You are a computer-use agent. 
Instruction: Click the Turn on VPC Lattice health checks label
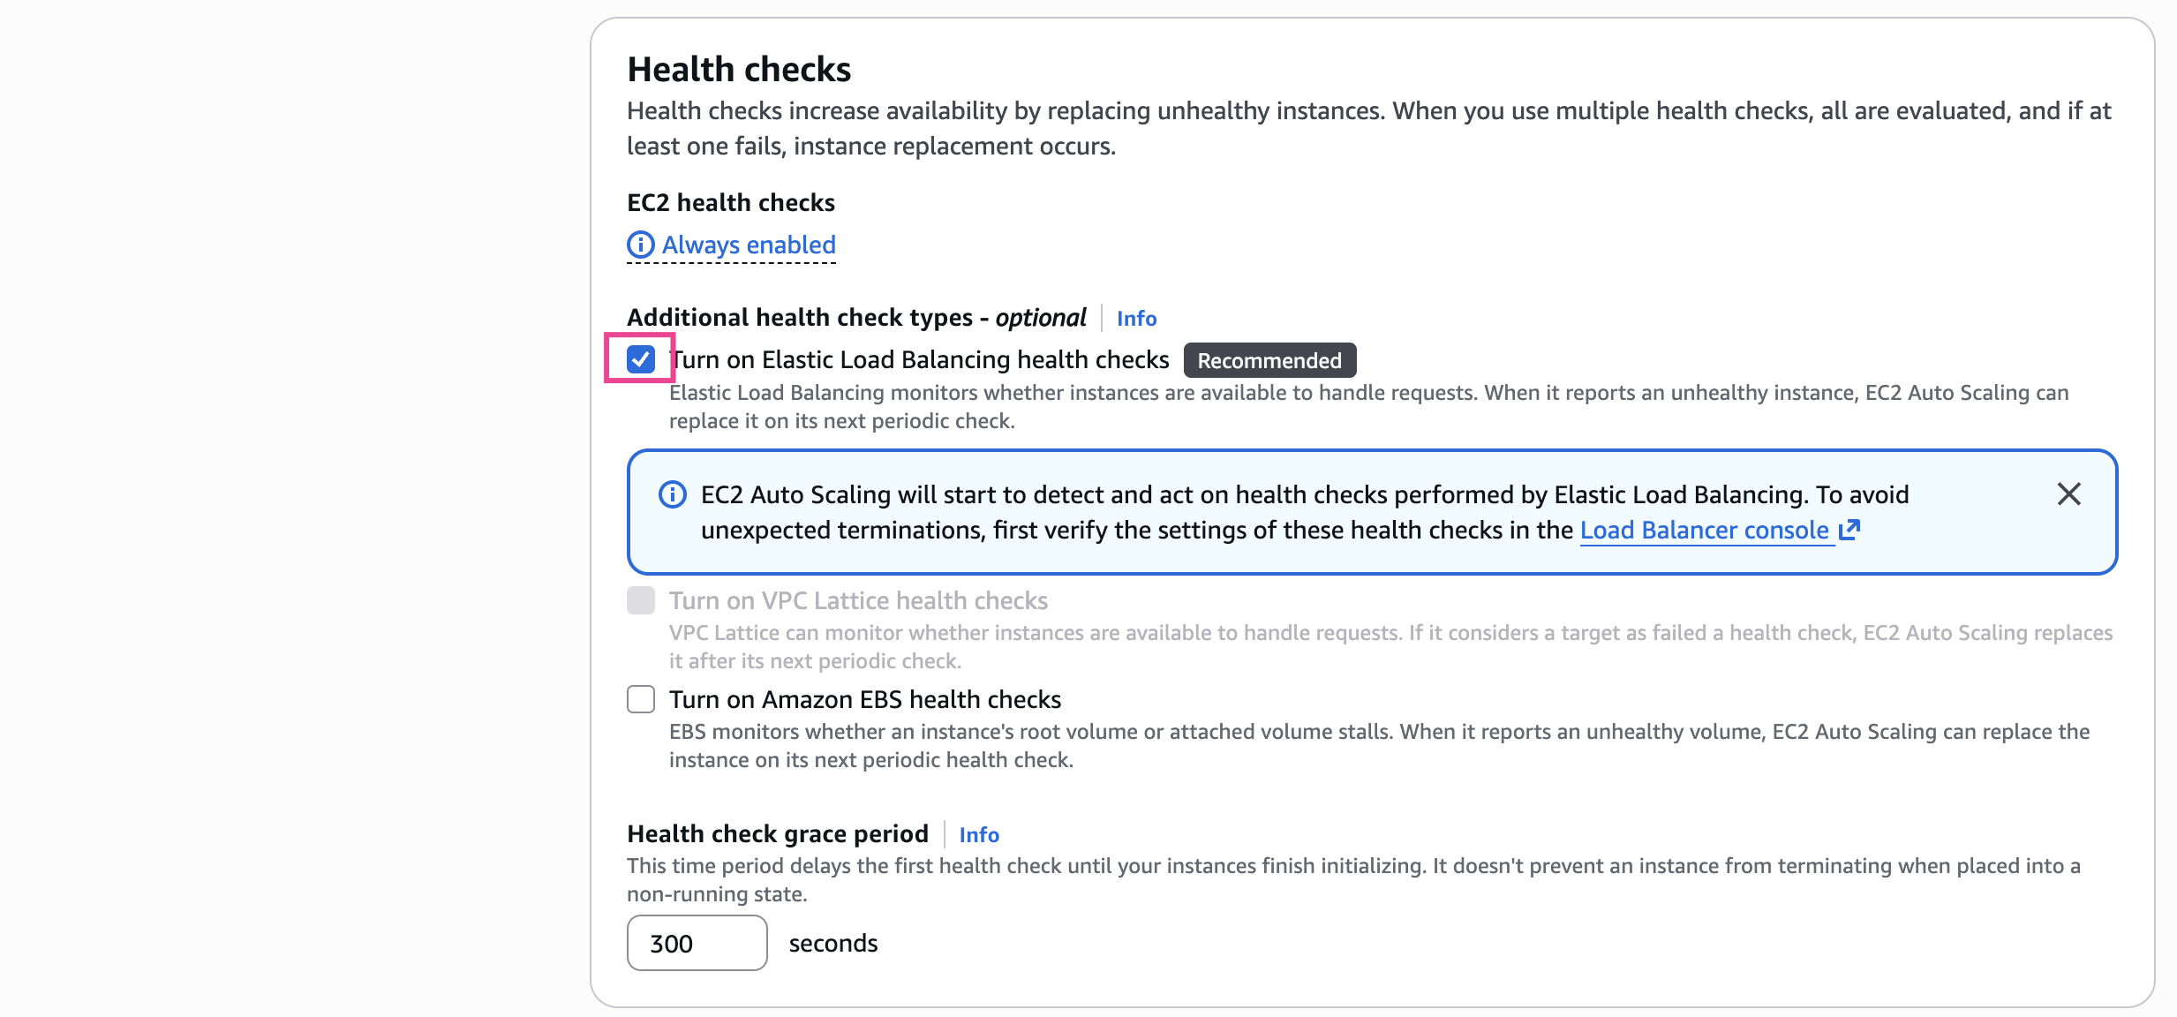tap(858, 600)
